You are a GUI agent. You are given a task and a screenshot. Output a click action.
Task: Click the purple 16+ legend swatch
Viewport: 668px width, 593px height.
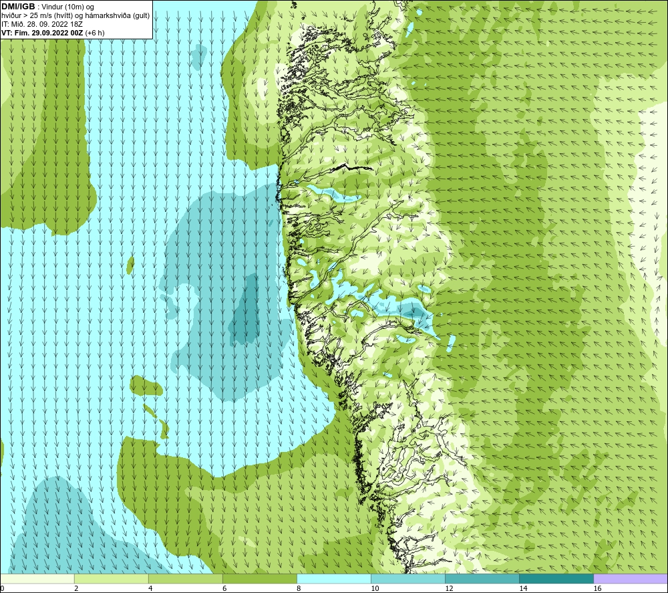[x=631, y=578]
